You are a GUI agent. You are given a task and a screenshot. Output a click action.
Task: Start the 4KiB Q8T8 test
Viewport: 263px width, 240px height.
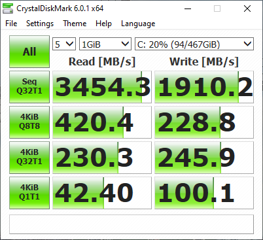pyautogui.click(x=29, y=122)
